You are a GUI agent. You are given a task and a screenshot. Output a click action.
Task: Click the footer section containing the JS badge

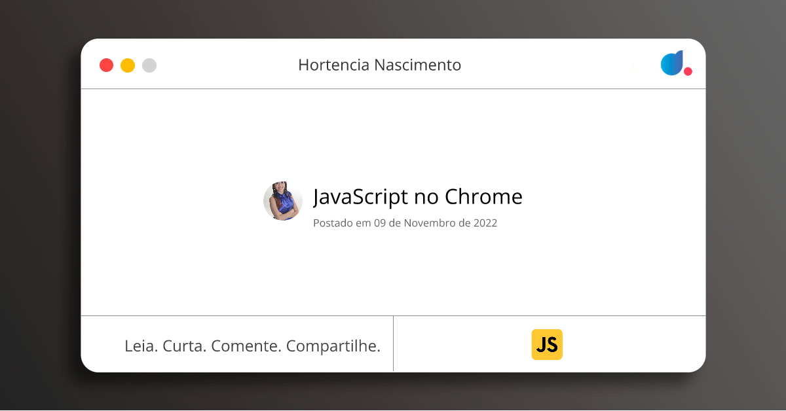pyautogui.click(x=550, y=344)
